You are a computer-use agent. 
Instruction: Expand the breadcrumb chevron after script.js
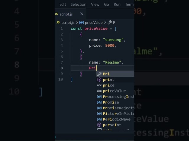click(x=77, y=22)
